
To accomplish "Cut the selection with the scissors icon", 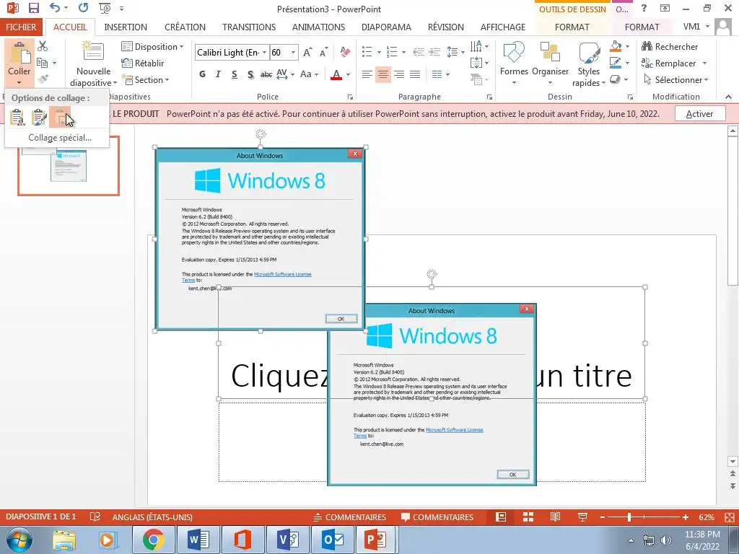I will pos(43,46).
